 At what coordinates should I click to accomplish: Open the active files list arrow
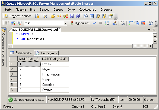click(x=149, y=30)
